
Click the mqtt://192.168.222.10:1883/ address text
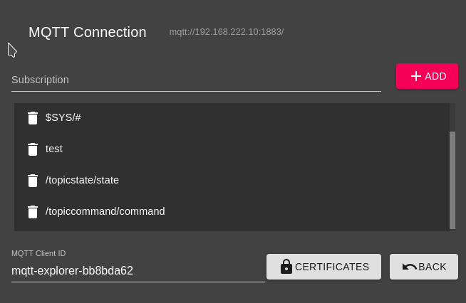tap(227, 32)
